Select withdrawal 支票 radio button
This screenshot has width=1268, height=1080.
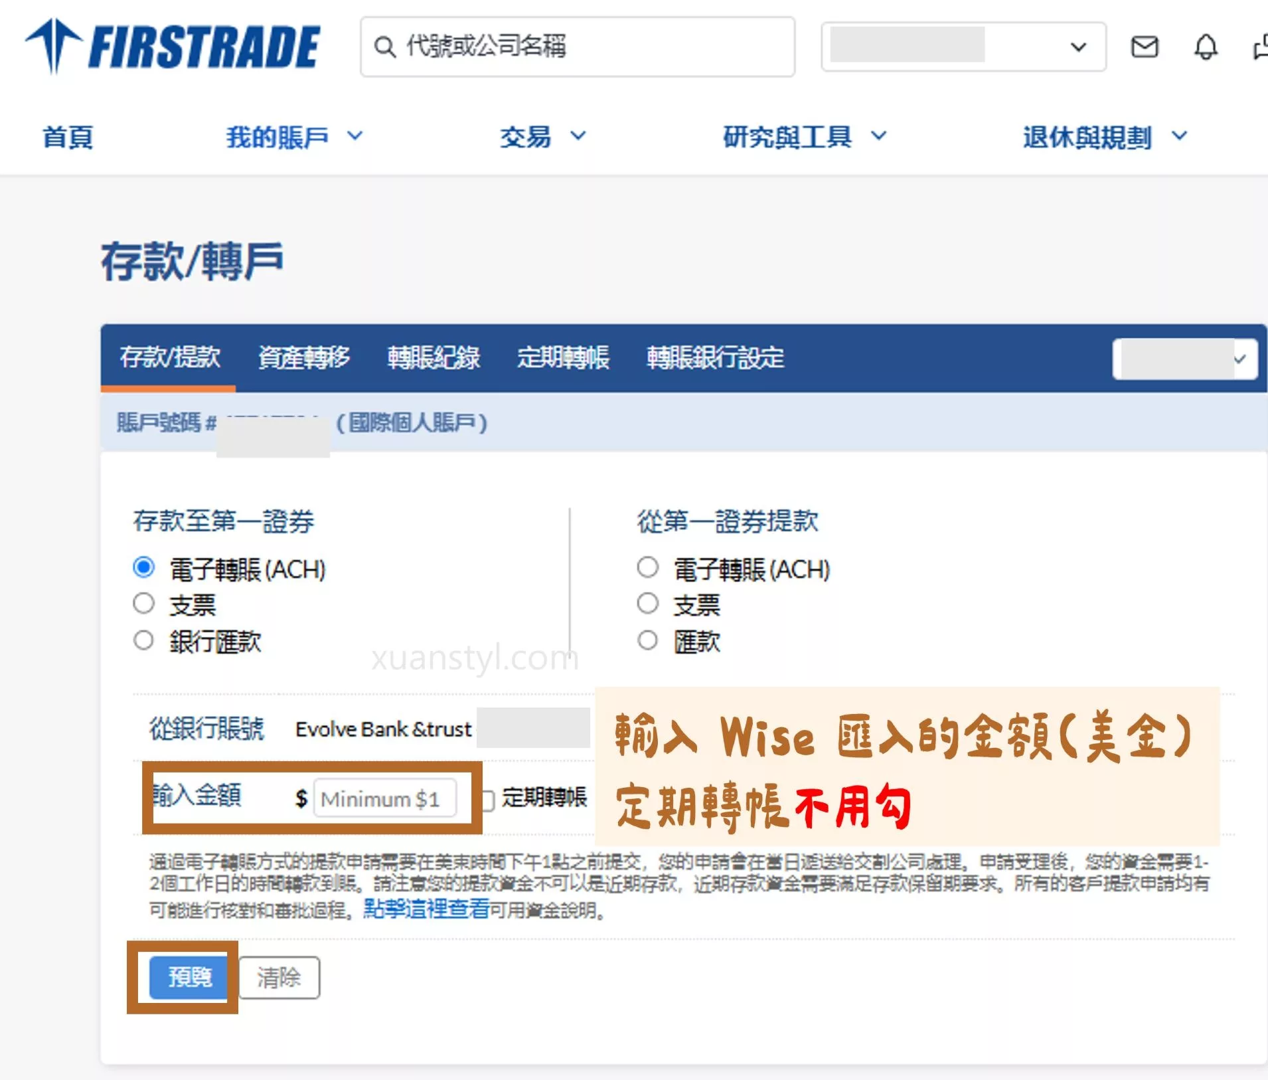point(647,604)
